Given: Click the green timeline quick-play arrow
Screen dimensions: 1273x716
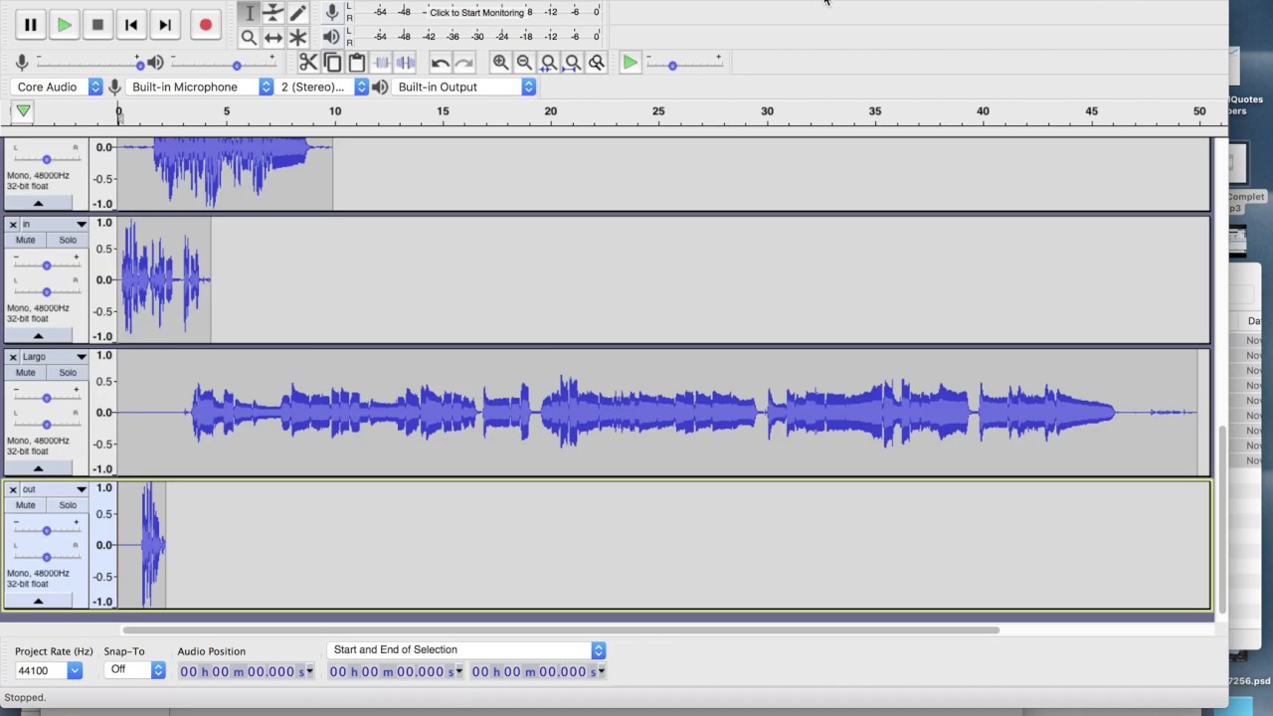Looking at the screenshot, I should click(x=23, y=111).
